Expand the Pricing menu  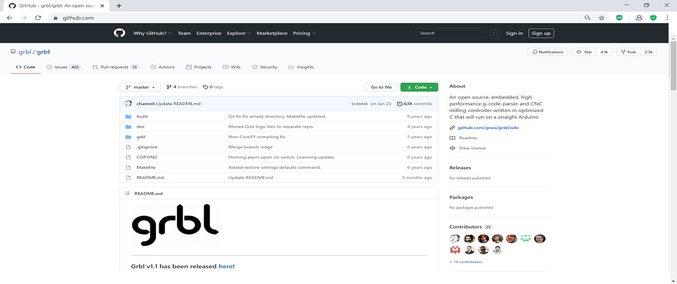pyautogui.click(x=304, y=33)
